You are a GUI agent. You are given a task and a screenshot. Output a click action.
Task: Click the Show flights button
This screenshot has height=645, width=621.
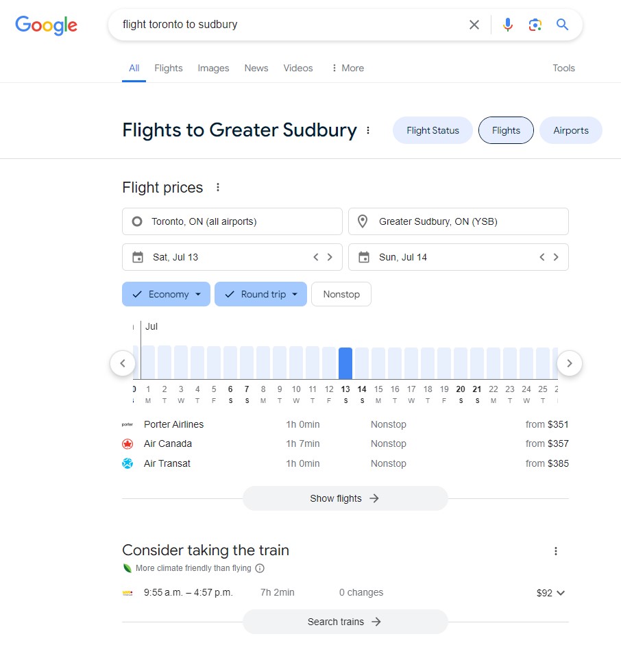click(345, 498)
